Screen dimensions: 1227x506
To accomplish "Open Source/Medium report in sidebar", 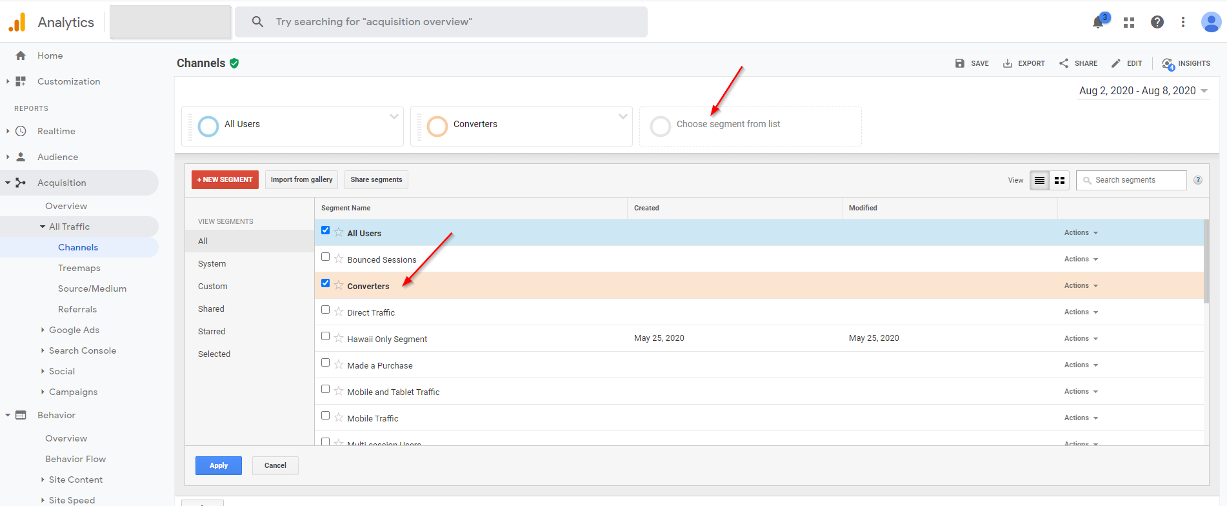I will [92, 288].
